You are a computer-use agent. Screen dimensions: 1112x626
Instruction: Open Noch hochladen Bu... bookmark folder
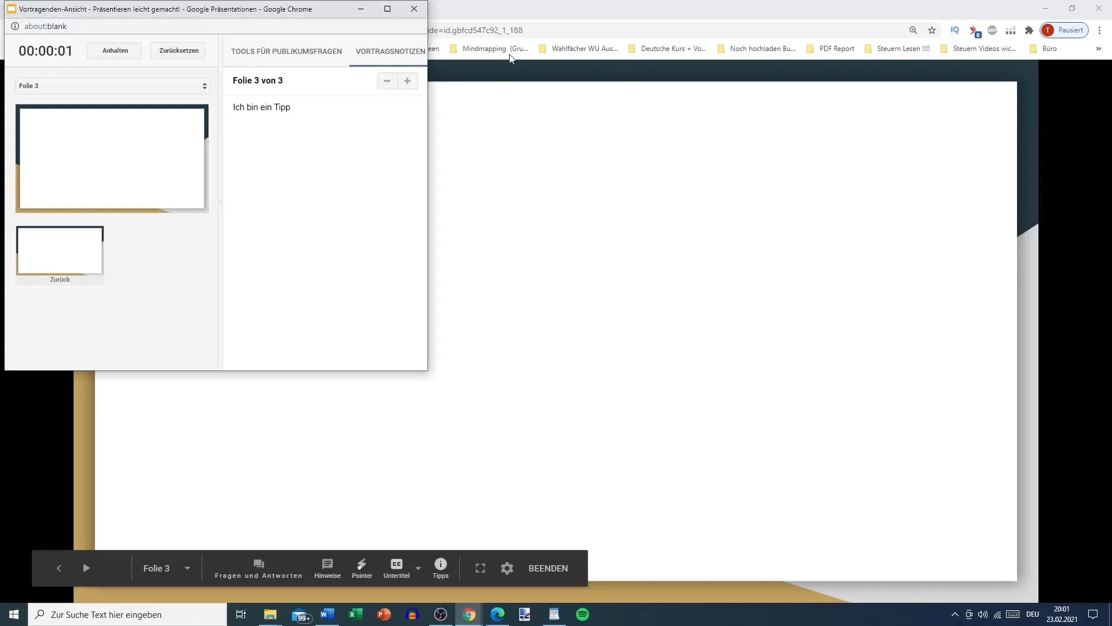[756, 49]
